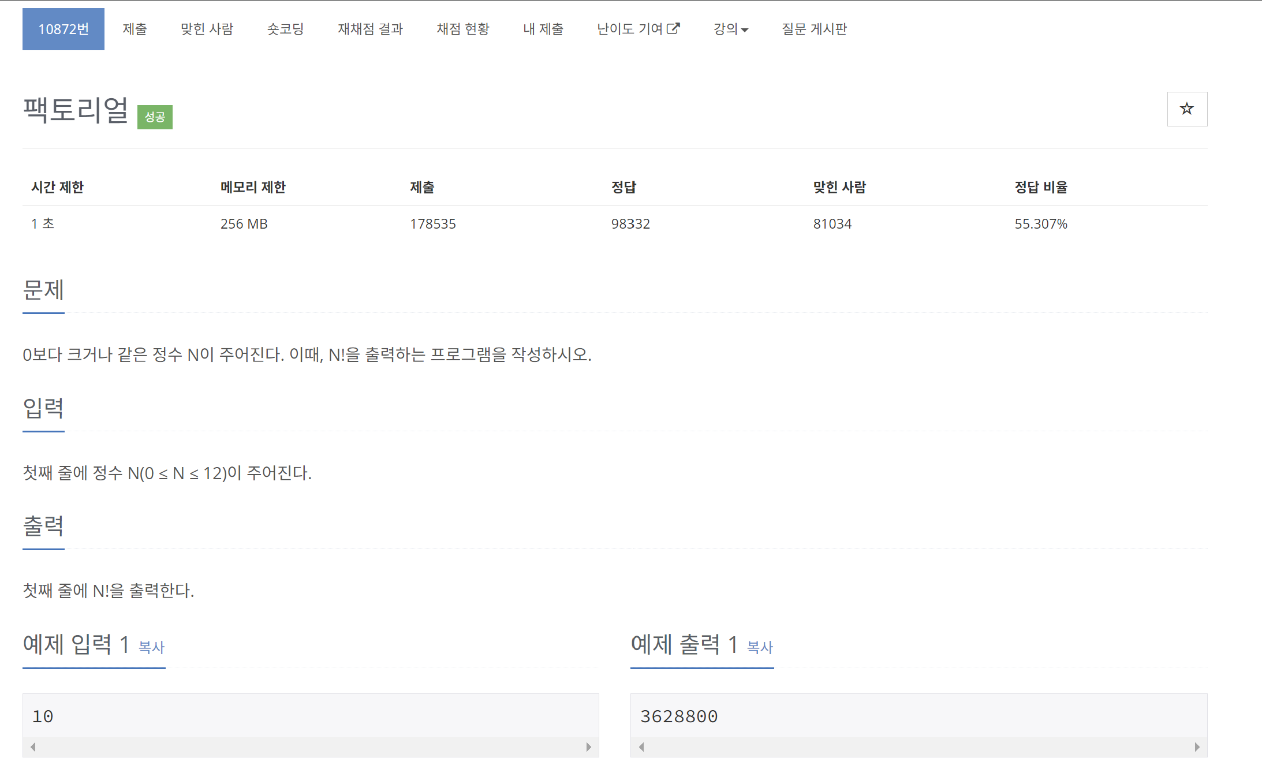1262x784 pixels.
Task: Open the 숏코딩 tab
Action: click(285, 29)
